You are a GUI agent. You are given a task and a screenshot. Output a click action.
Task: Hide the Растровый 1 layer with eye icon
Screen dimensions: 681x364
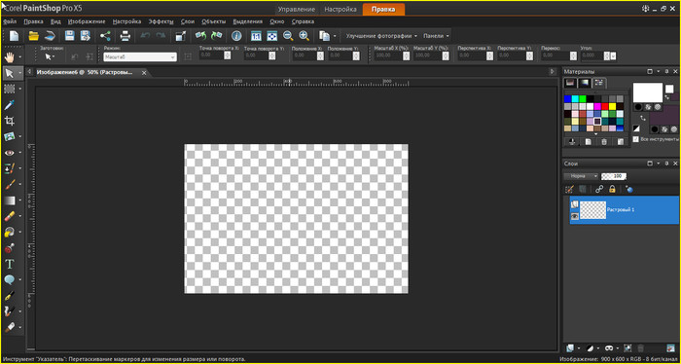tap(575, 216)
